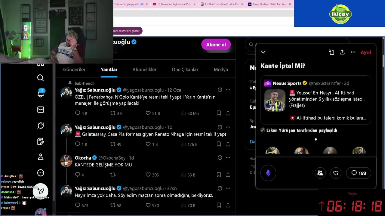Share the Kante İptal Mi Space
Image resolution: width=385 pixels, height=216 pixels.
[x=342, y=52]
